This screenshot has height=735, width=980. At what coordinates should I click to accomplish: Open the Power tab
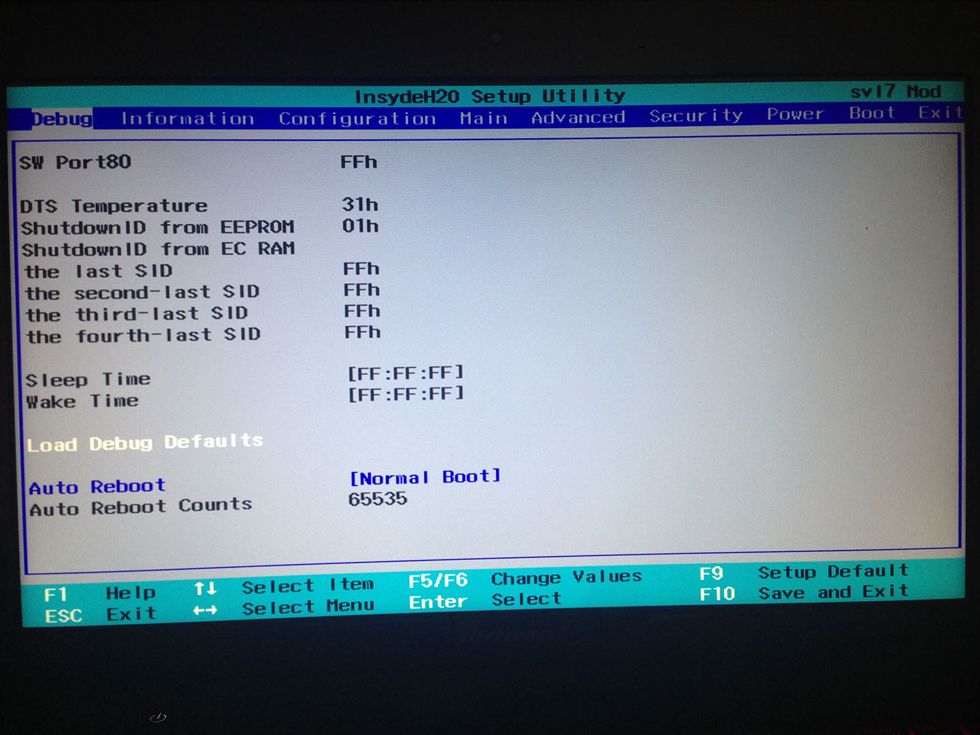tap(795, 114)
